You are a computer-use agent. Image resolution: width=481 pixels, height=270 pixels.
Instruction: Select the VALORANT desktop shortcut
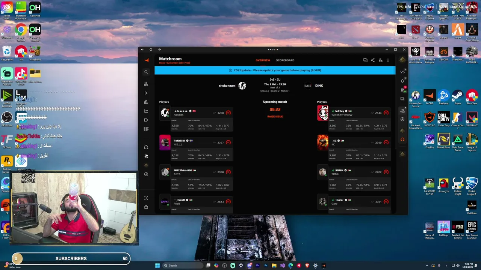tap(472, 120)
